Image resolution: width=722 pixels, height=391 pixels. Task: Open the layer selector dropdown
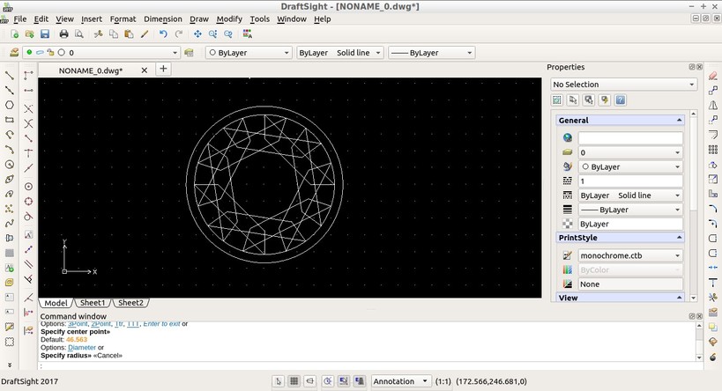(100, 53)
